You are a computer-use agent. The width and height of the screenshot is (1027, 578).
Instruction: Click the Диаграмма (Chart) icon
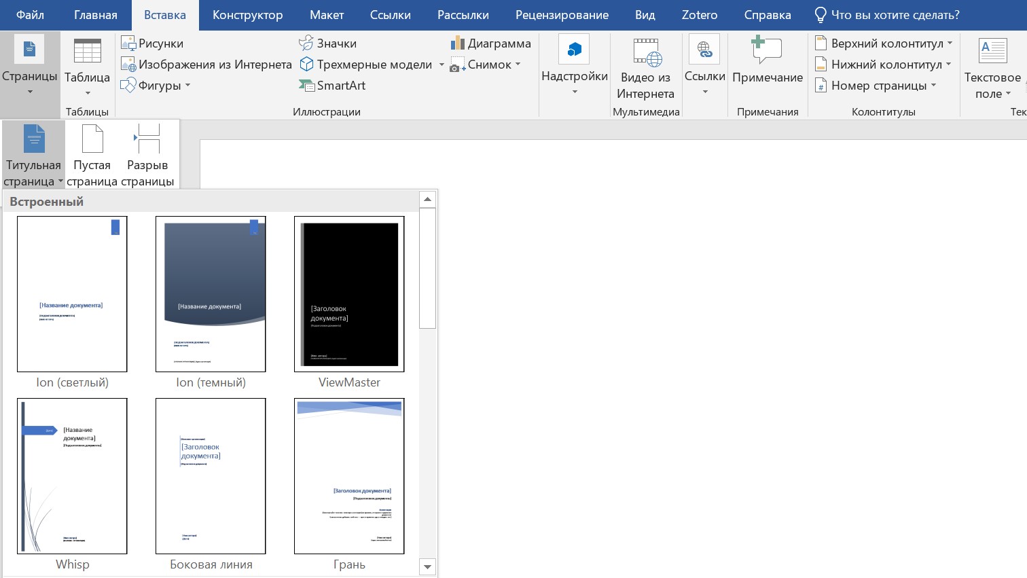(x=457, y=43)
